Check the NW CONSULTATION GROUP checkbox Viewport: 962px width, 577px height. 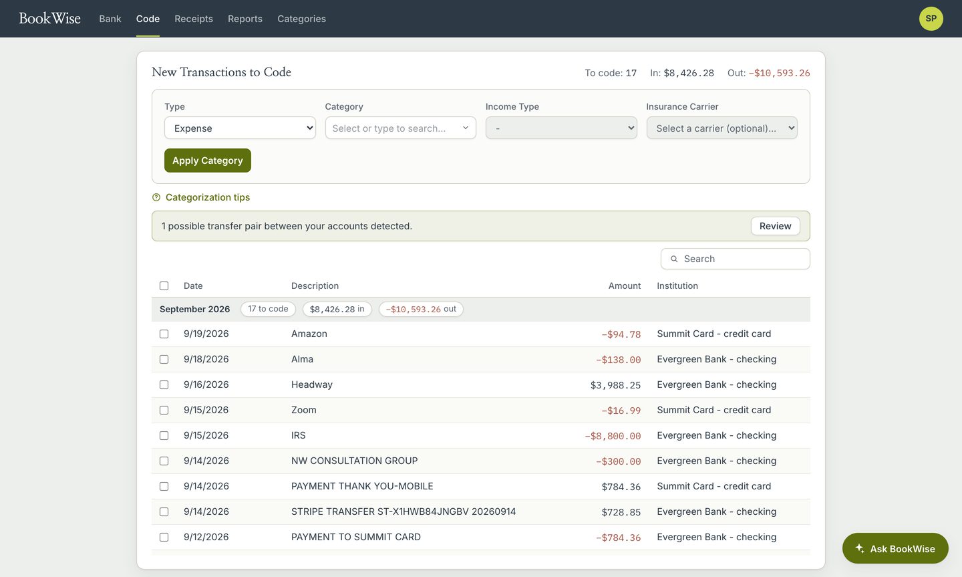[x=164, y=461]
